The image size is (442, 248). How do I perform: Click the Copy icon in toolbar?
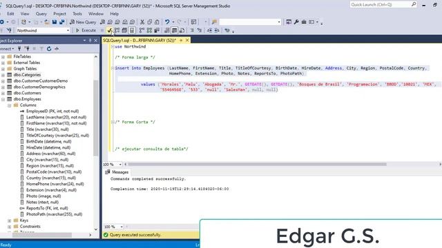click(x=150, y=22)
